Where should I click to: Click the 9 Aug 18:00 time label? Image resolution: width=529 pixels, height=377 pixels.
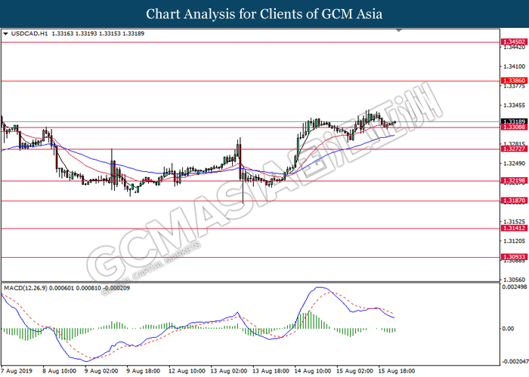point(144,371)
